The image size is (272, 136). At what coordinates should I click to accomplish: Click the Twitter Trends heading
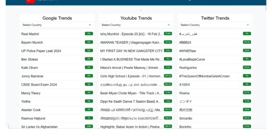click(x=215, y=18)
